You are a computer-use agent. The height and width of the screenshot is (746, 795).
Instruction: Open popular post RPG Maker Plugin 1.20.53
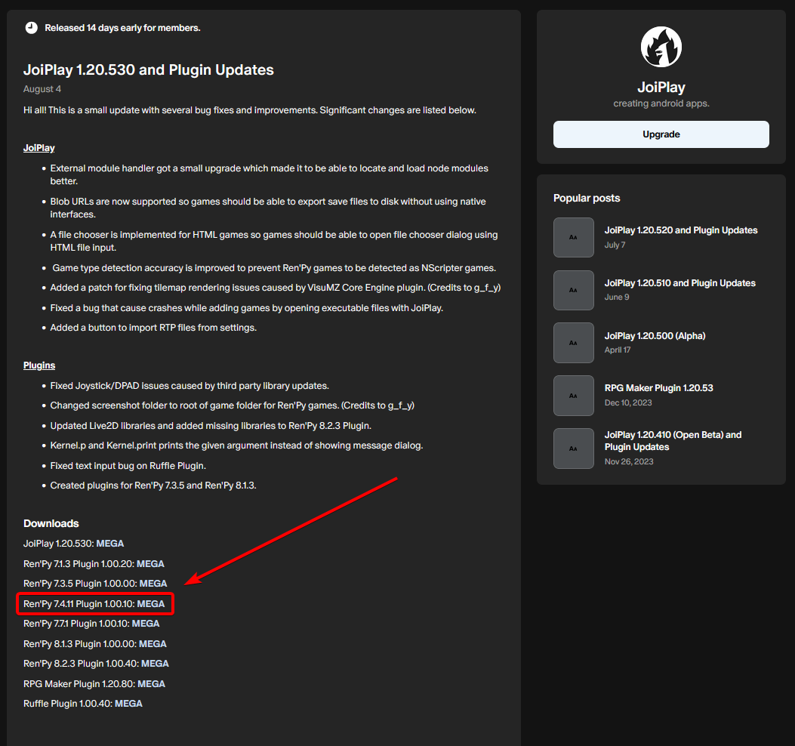click(x=658, y=388)
